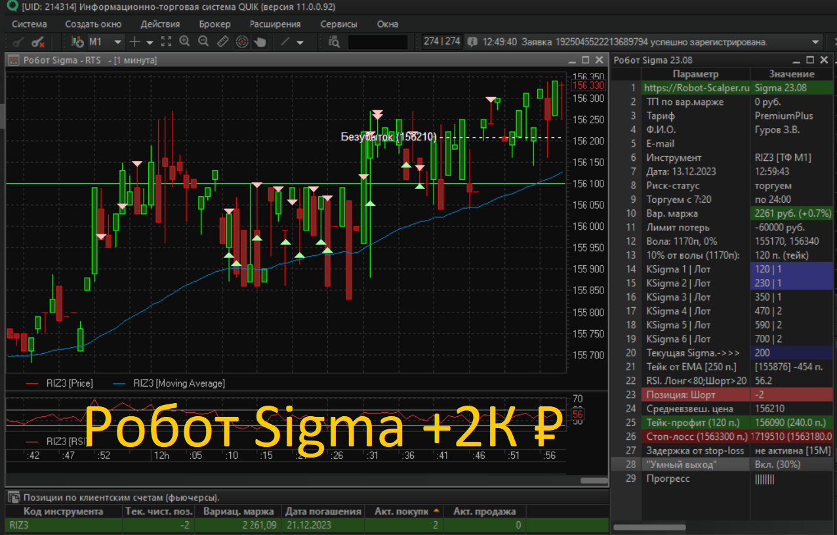Click the Робот Sigma panel horizontal scrollbar

(x=650, y=527)
